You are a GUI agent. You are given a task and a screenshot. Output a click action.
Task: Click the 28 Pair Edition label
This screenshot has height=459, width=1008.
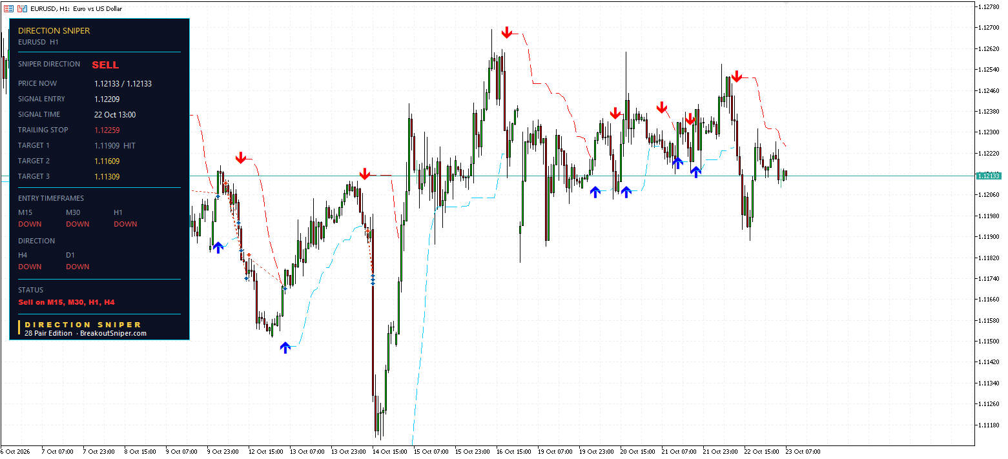pos(48,334)
